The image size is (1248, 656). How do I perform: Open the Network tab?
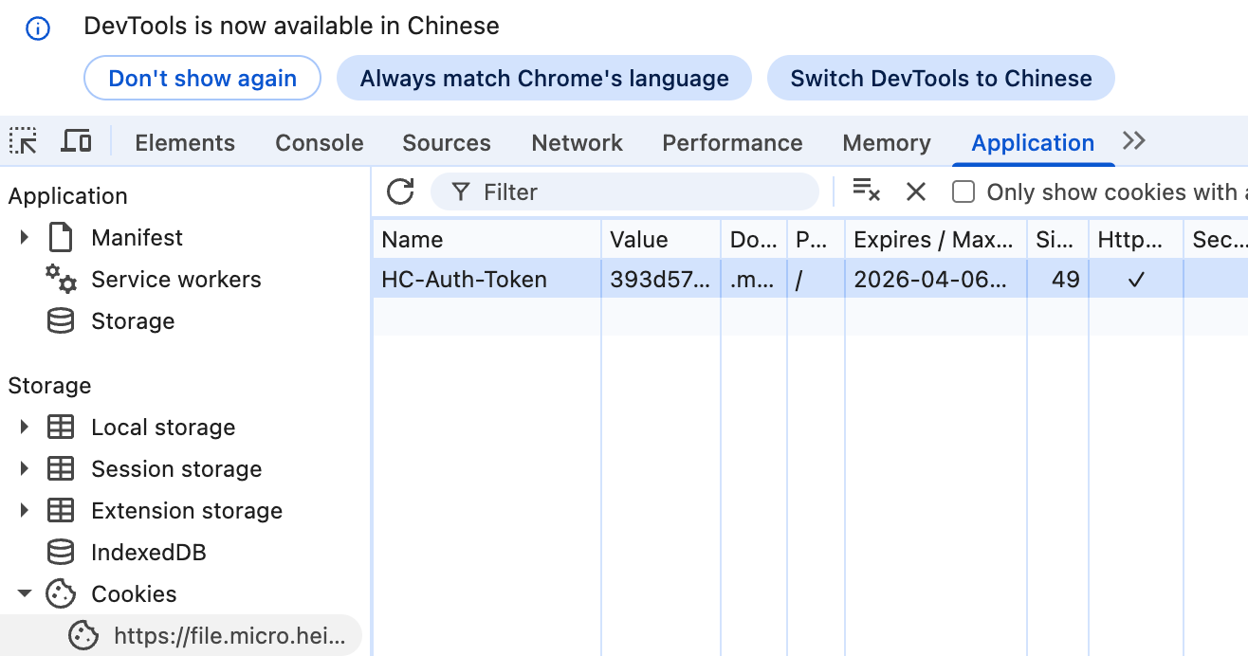click(577, 143)
